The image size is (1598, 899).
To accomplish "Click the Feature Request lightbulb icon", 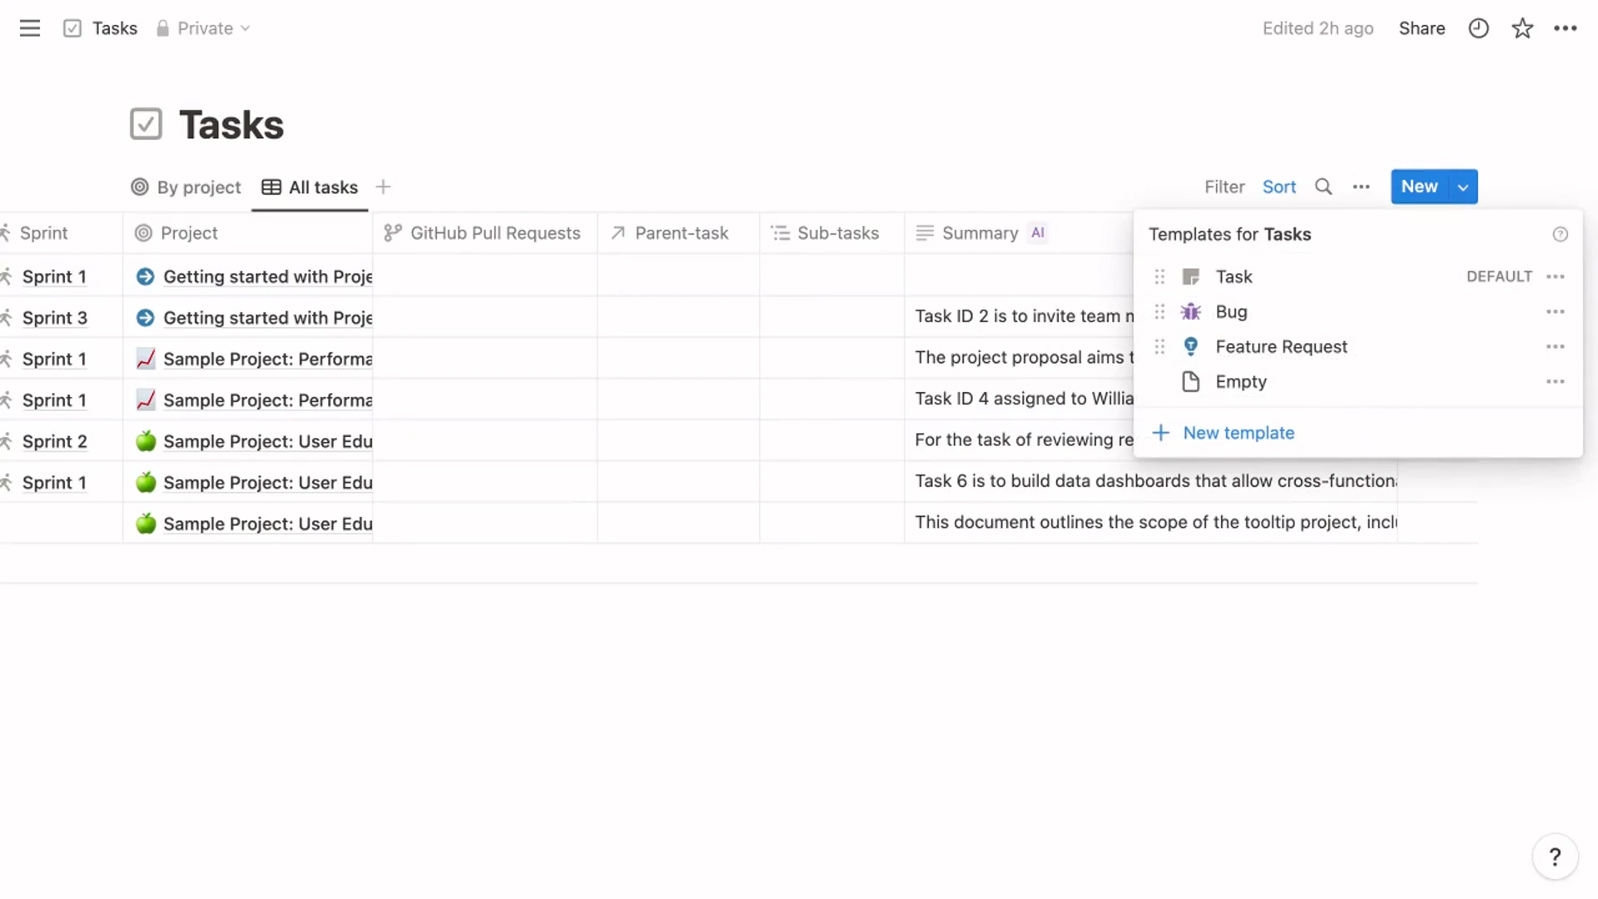I will point(1190,346).
